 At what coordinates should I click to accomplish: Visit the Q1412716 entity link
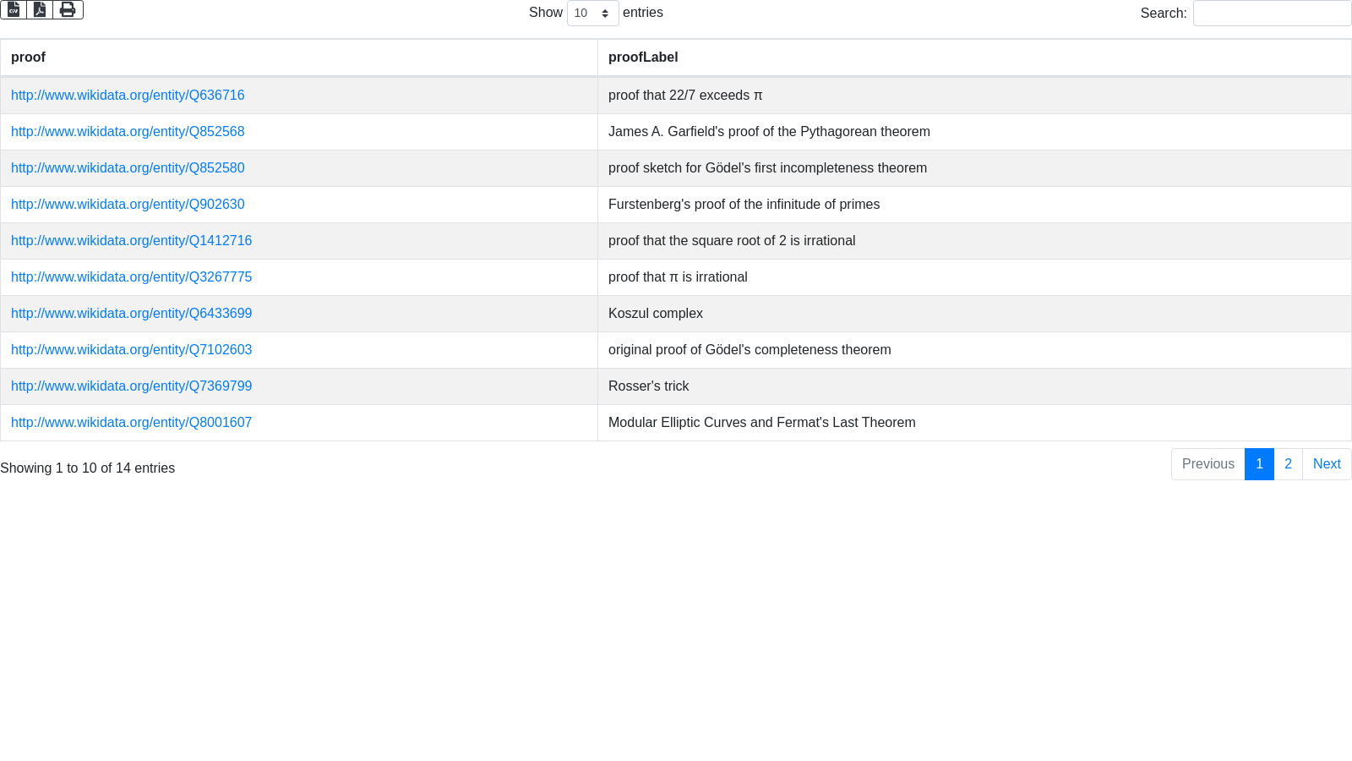point(131,241)
